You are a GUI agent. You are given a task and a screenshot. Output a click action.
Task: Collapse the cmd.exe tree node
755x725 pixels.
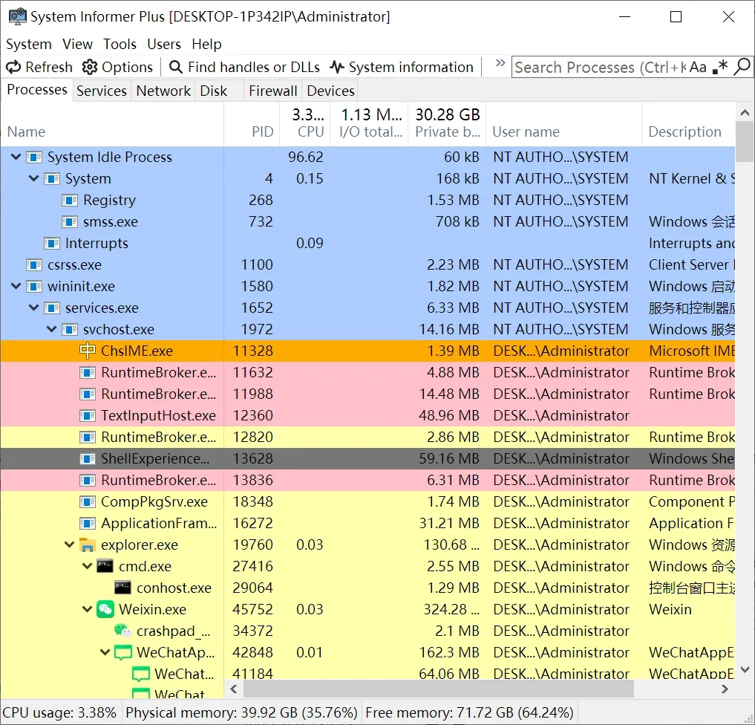[87, 566]
